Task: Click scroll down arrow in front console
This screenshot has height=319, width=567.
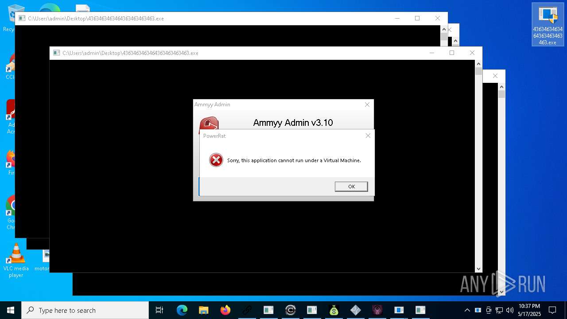Action: pos(478,268)
